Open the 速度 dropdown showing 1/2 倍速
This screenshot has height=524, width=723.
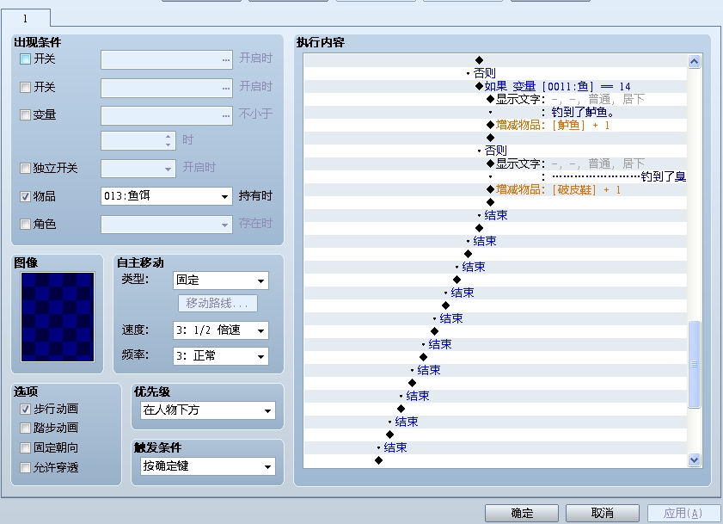221,330
